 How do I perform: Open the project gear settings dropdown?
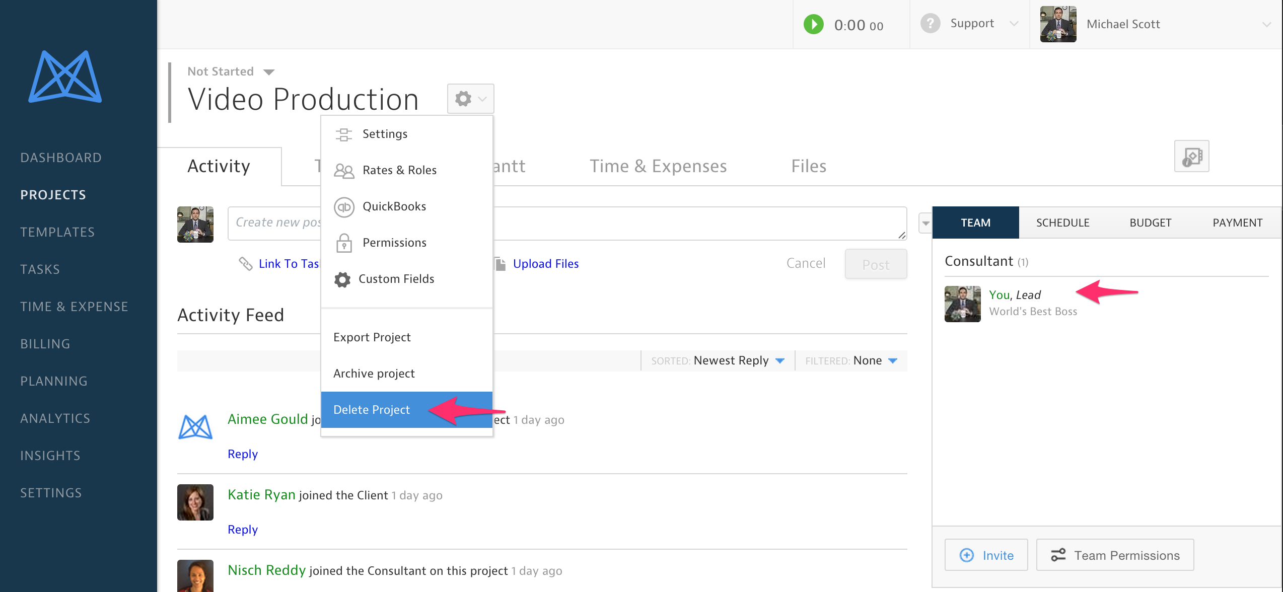tap(470, 99)
